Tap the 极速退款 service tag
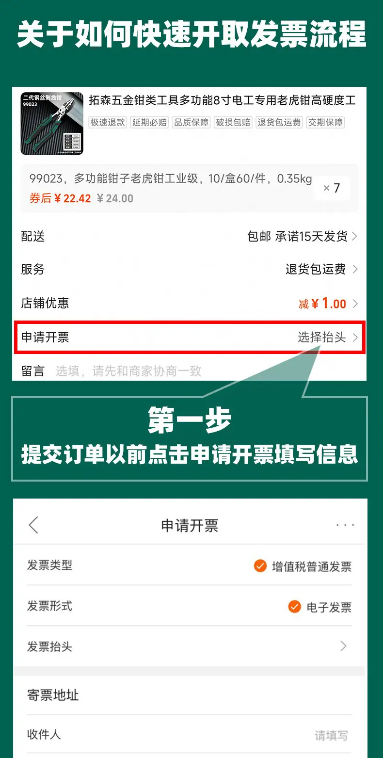Image resolution: width=383 pixels, height=758 pixels. pos(108,122)
